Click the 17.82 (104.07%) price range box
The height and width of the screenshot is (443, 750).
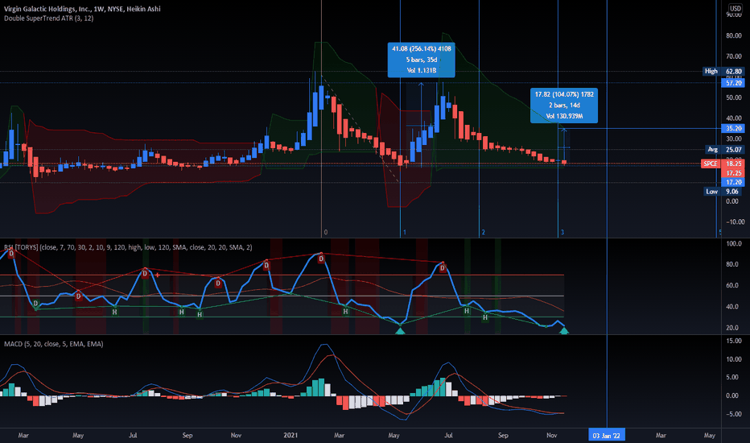pyautogui.click(x=564, y=106)
